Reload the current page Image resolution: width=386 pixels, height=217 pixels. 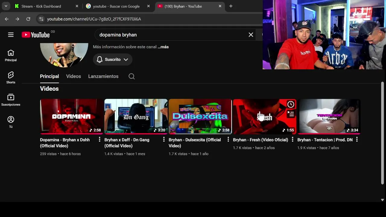(x=28, y=19)
